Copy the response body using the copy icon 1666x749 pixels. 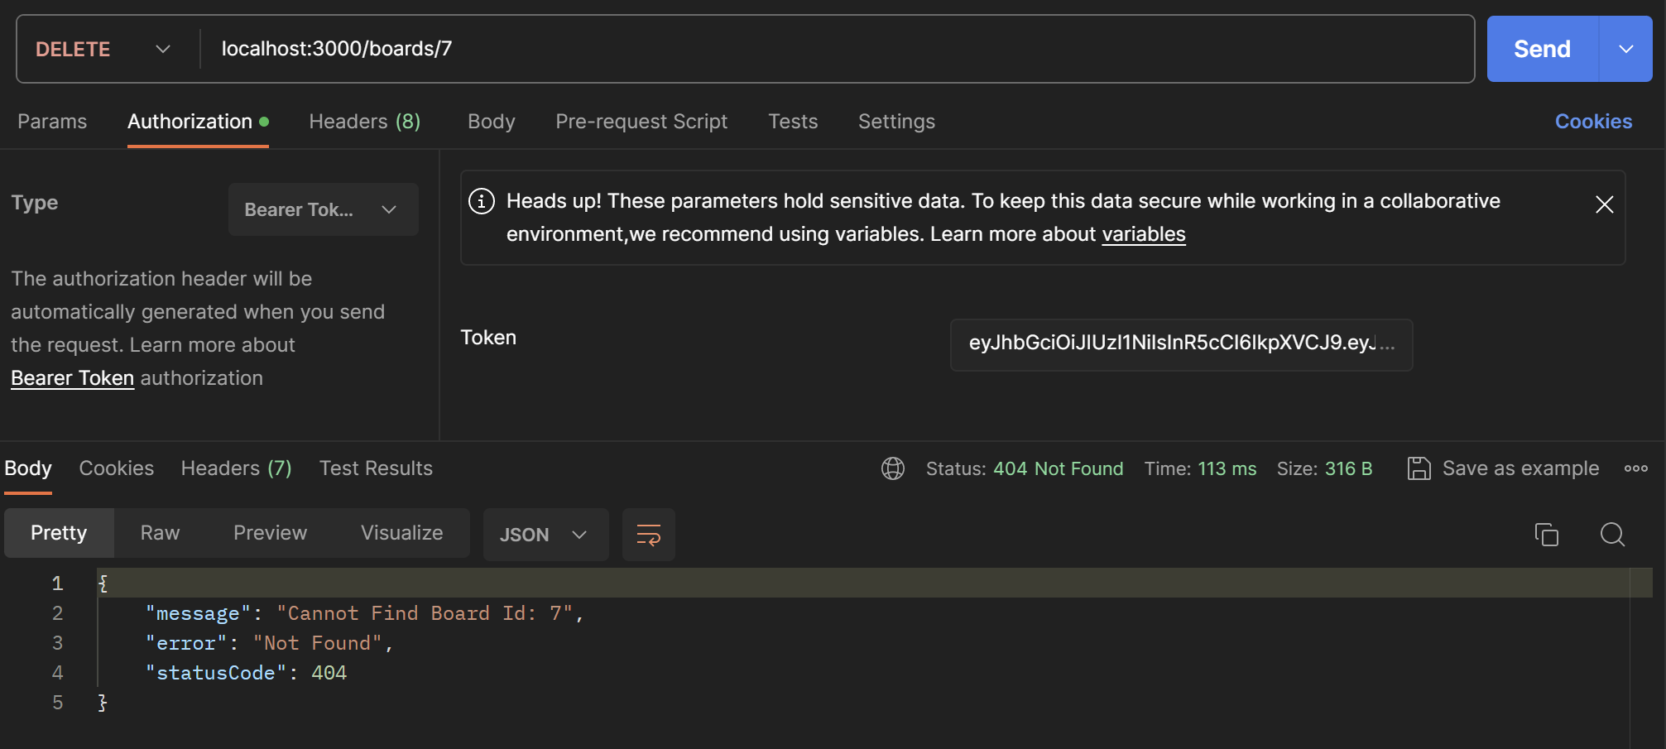coord(1546,535)
